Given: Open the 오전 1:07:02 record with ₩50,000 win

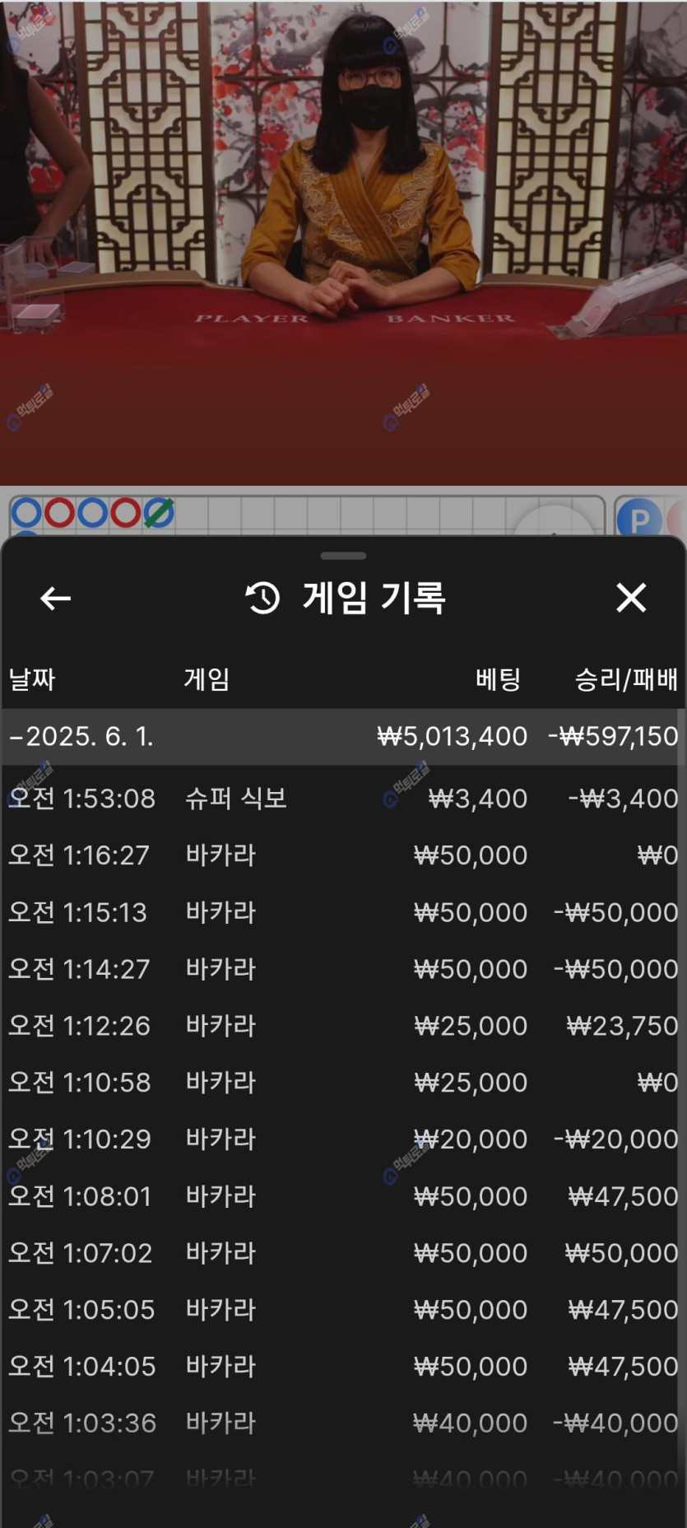Looking at the screenshot, I should pos(343,1253).
